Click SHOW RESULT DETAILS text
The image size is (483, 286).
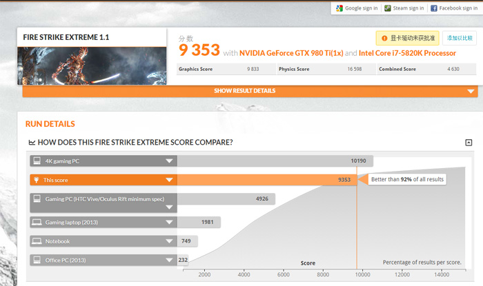coord(244,91)
